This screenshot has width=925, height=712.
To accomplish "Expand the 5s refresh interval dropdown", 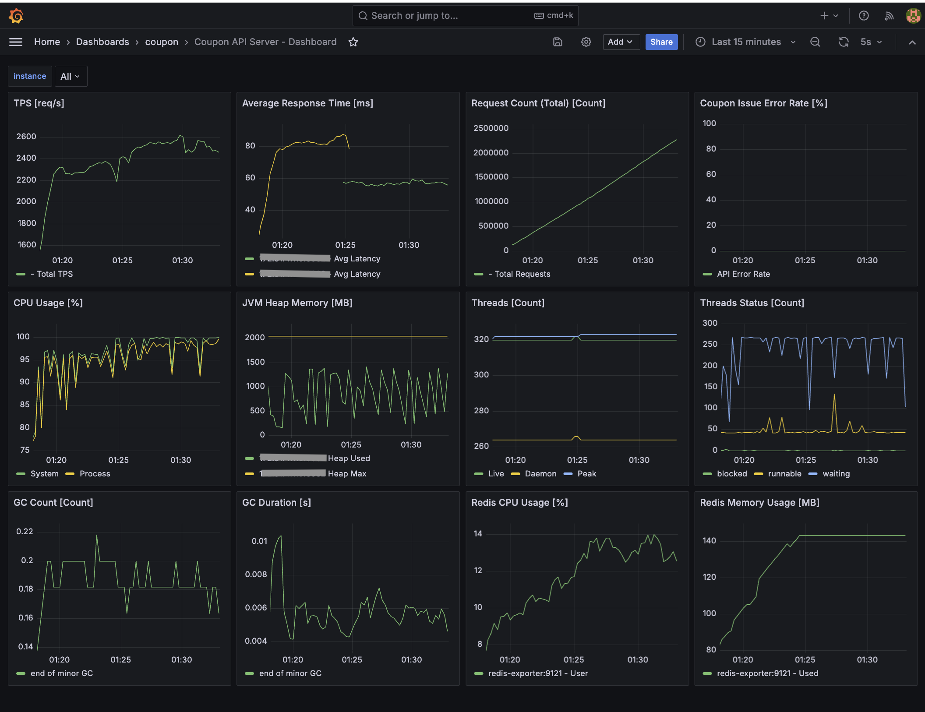I will 872,42.
